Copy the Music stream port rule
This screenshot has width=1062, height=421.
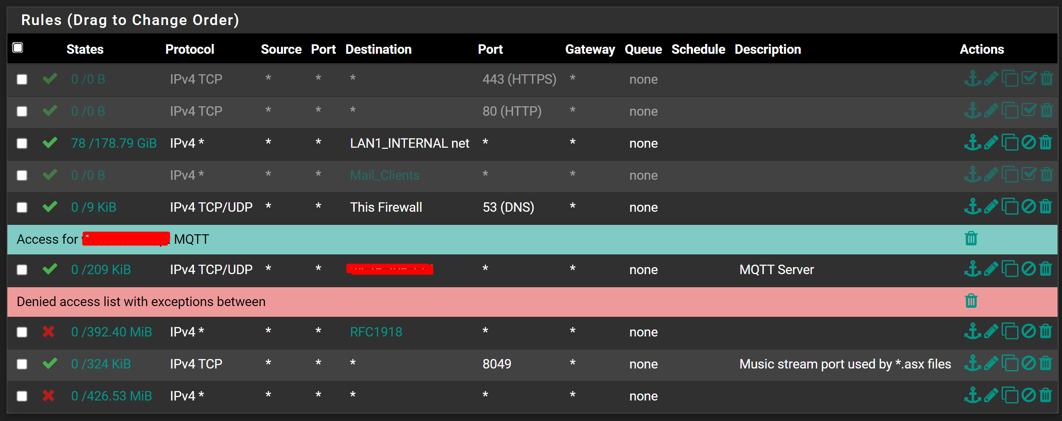[1009, 363]
